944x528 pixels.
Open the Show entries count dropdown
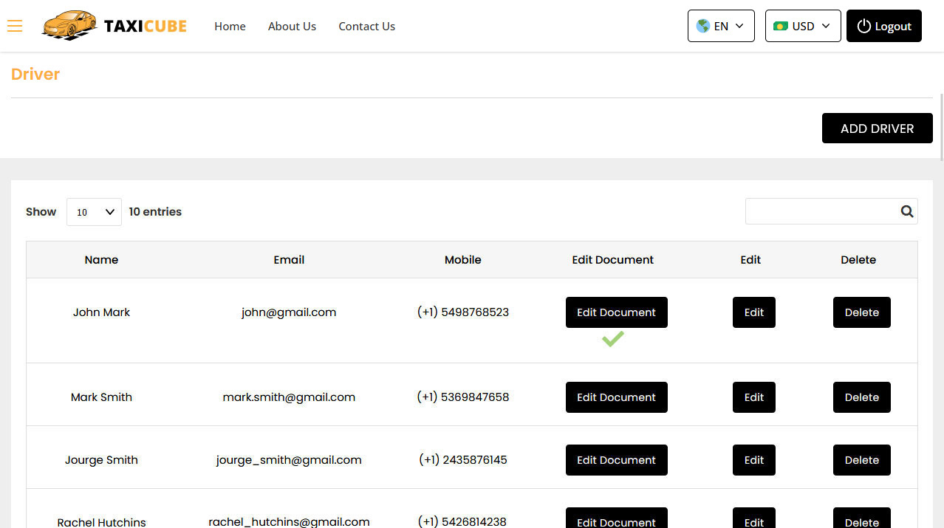point(94,212)
